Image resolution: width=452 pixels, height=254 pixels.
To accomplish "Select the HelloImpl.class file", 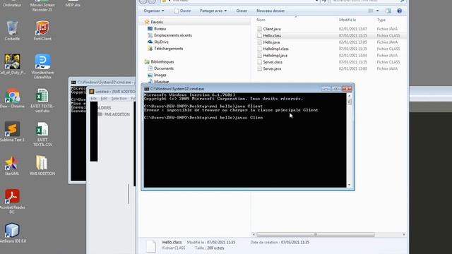I will (275, 49).
